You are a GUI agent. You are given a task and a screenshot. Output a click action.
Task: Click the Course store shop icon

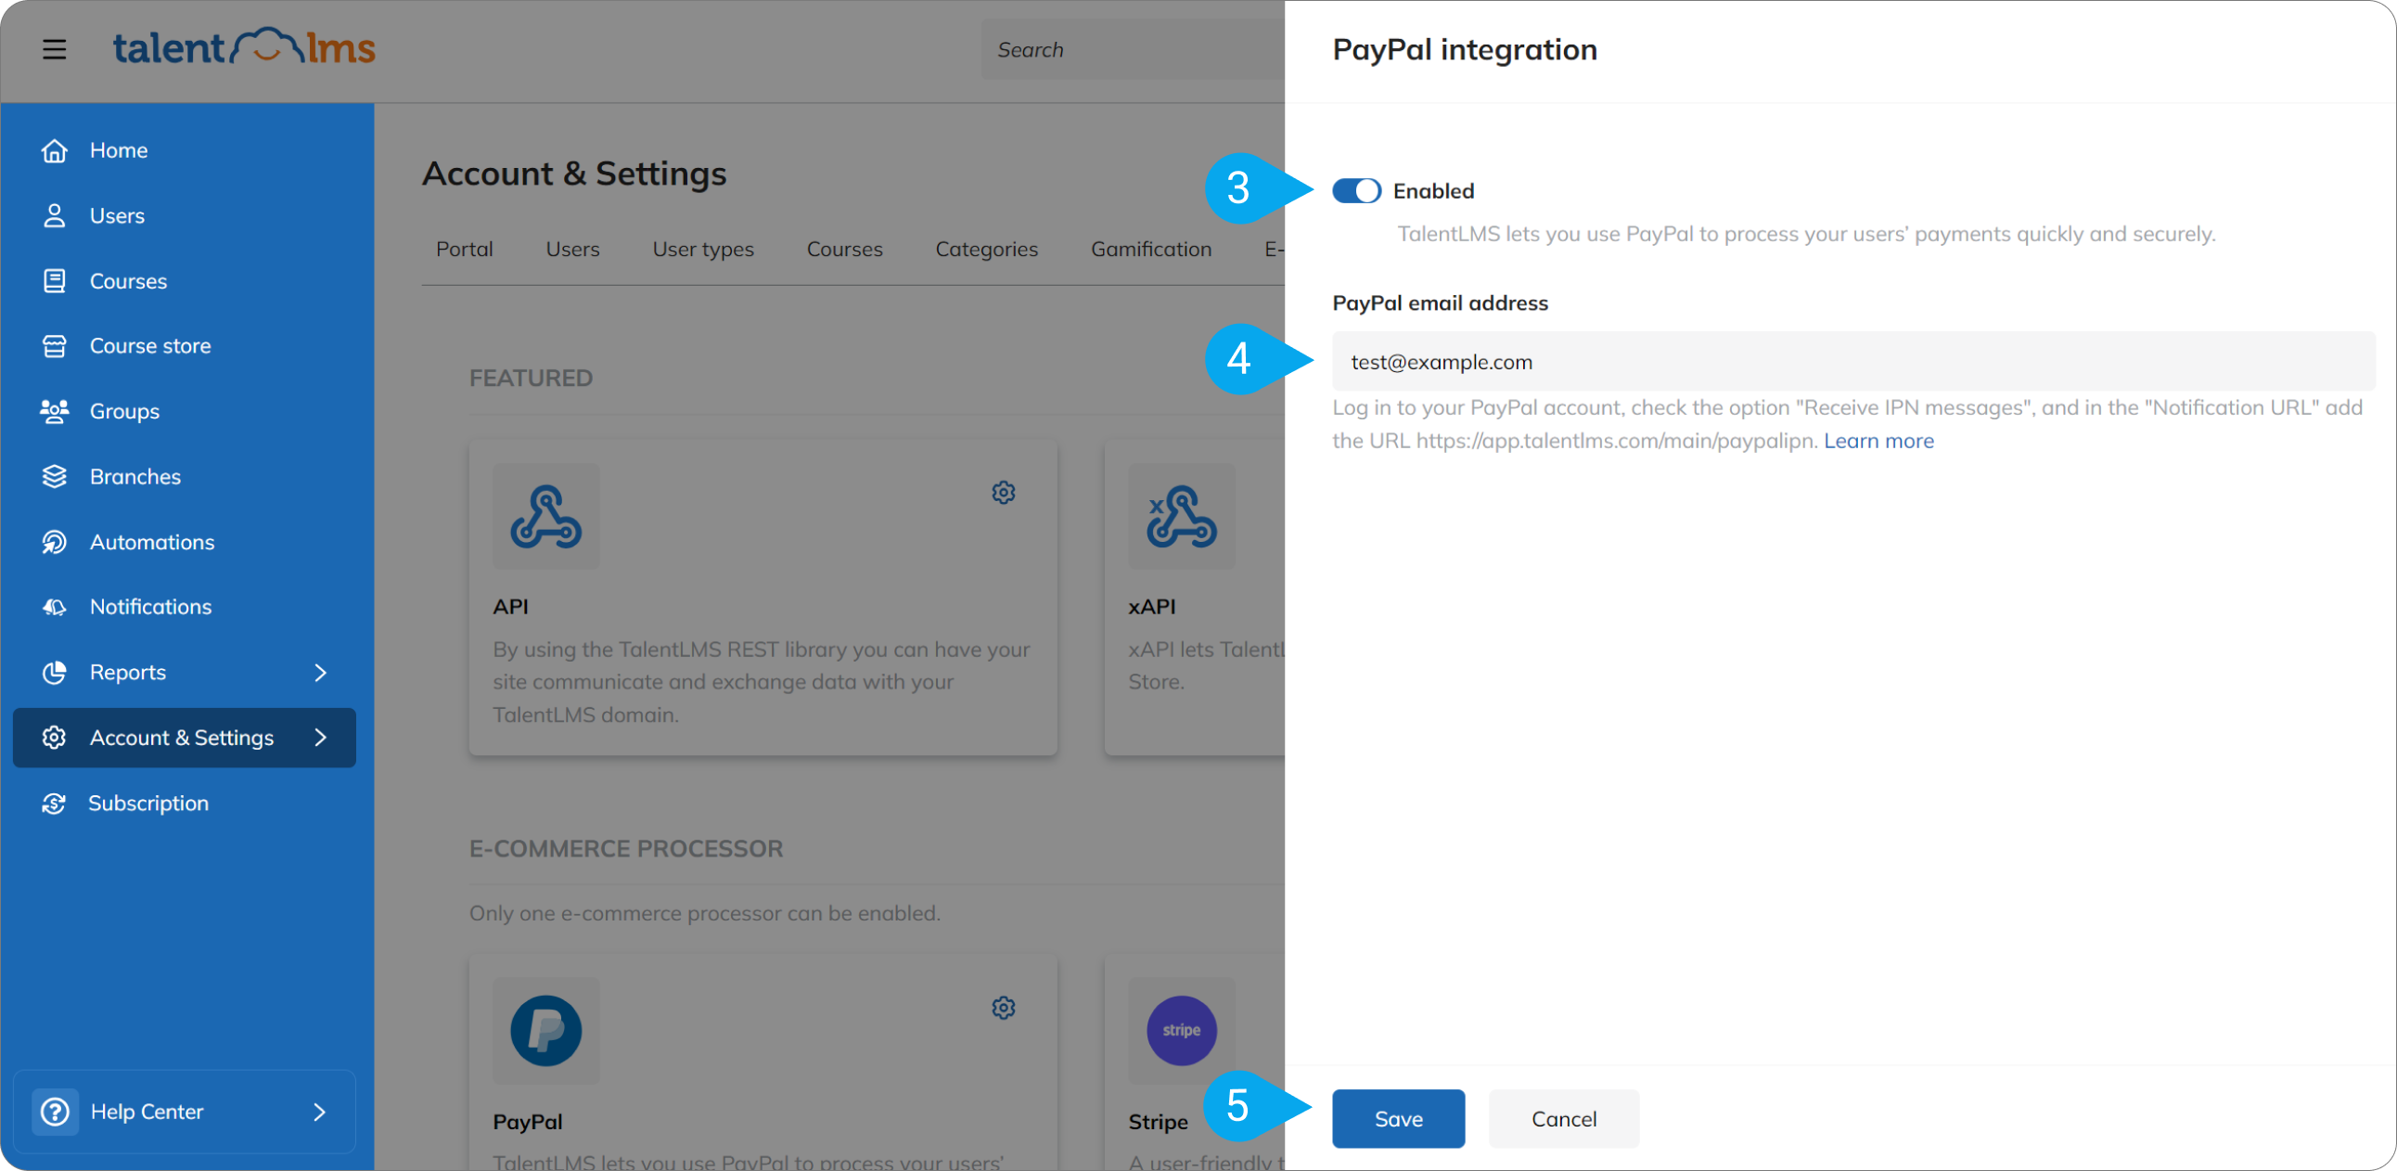[54, 345]
